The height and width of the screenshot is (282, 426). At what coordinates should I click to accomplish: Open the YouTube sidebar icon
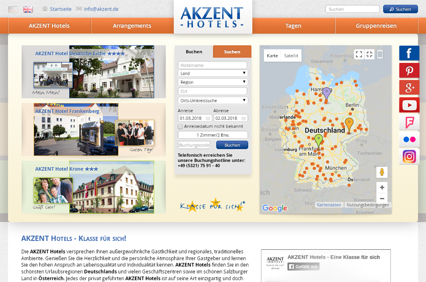click(x=409, y=105)
